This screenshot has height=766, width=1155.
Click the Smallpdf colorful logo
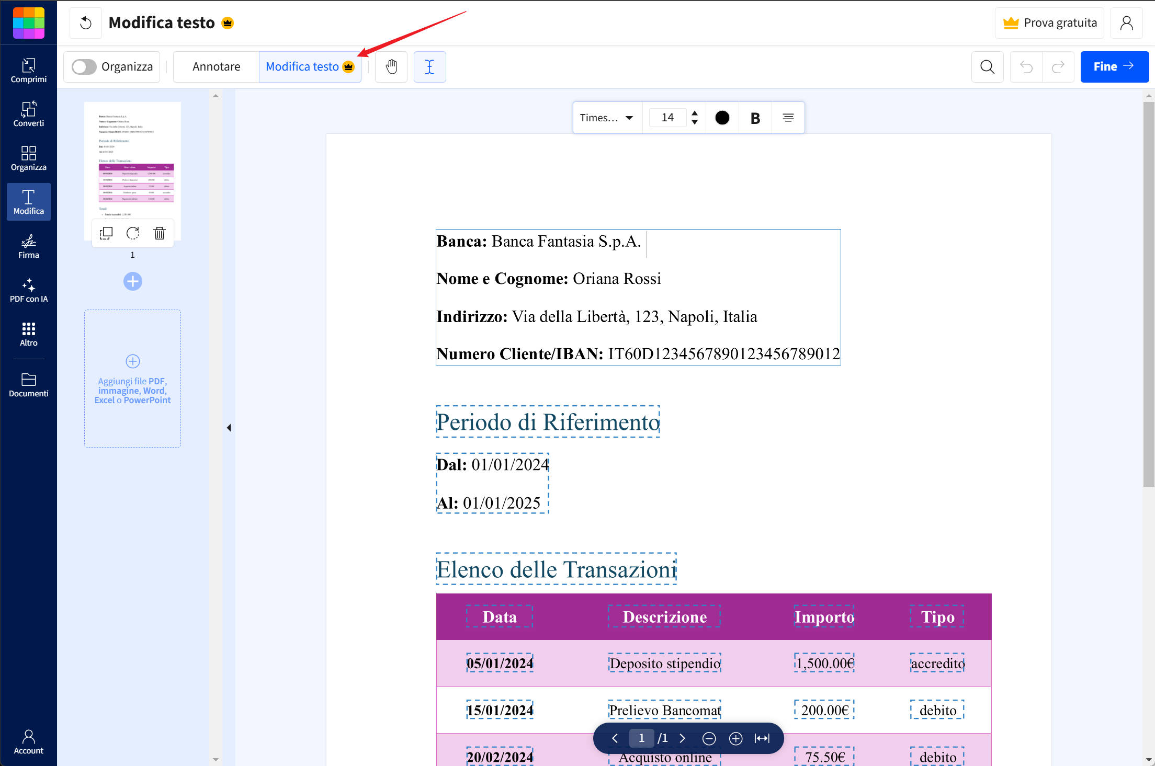tap(28, 22)
